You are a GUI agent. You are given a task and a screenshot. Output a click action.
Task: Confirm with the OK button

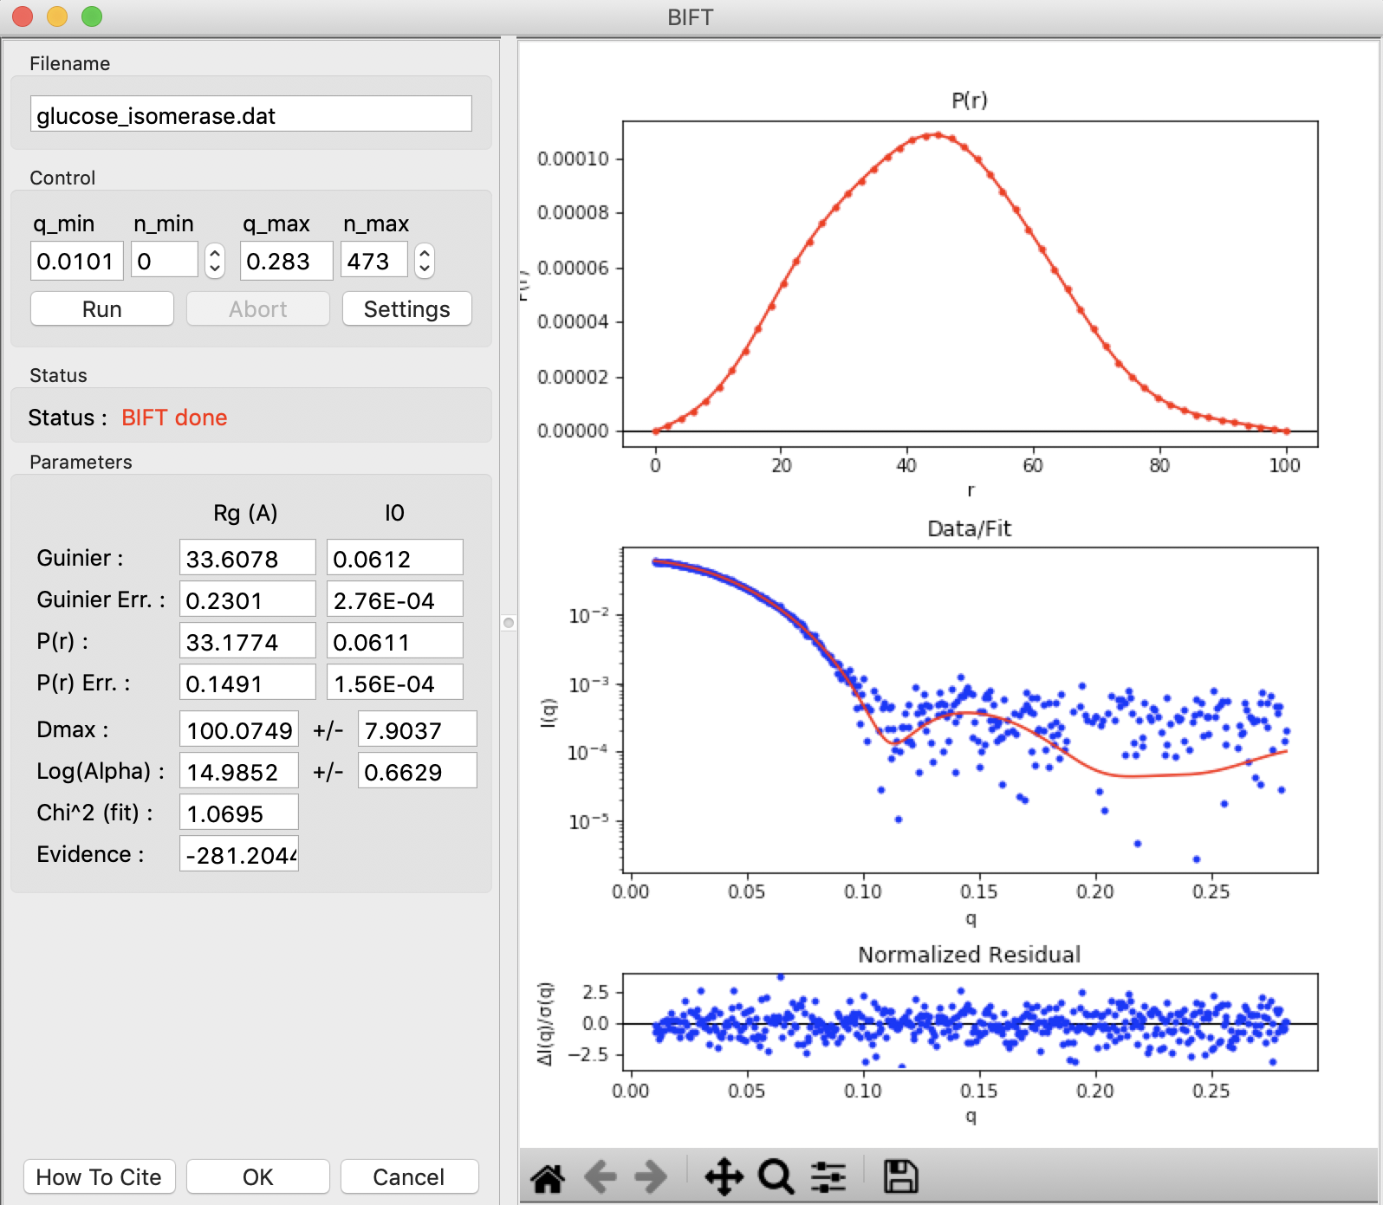click(x=258, y=1177)
